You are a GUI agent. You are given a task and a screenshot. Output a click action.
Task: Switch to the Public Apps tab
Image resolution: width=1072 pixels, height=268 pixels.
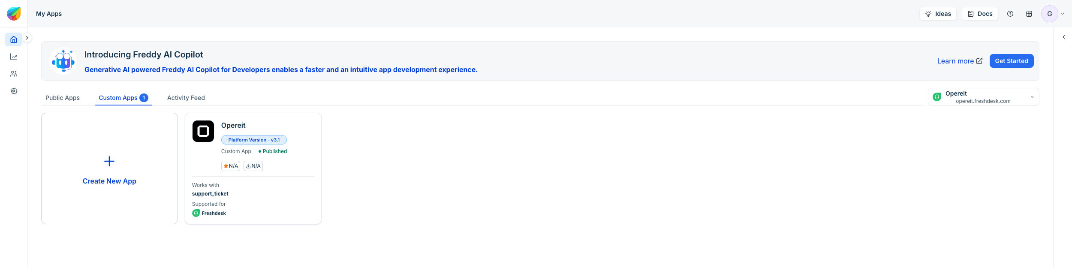63,98
